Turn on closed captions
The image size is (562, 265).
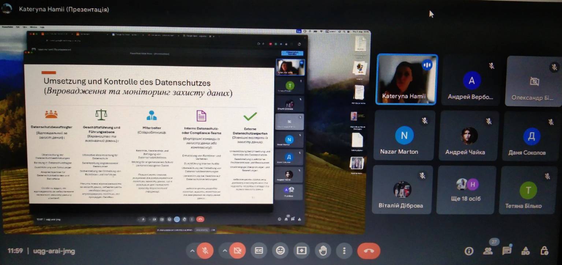click(259, 251)
